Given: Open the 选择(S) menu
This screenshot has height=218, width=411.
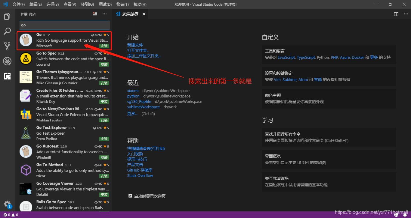Looking at the screenshot, I should point(53,4).
